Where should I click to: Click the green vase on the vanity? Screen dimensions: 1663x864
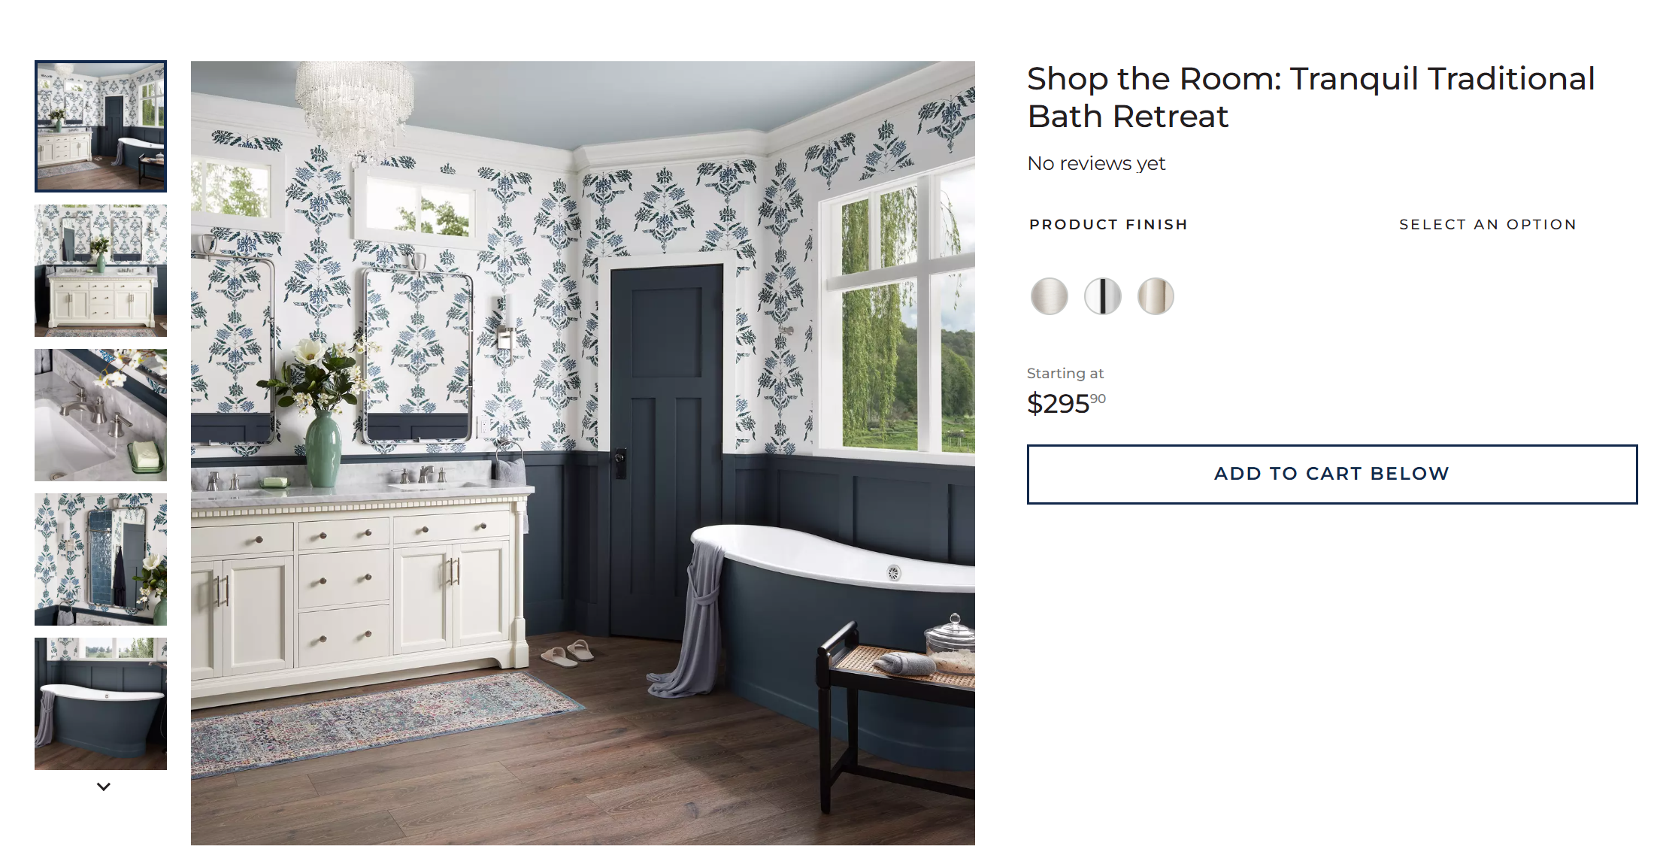click(324, 447)
